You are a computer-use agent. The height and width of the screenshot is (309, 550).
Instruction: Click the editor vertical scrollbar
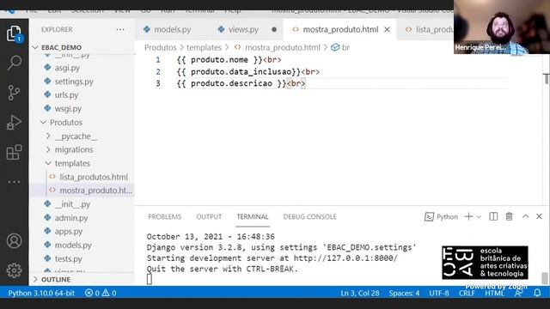pyautogui.click(x=547, y=79)
